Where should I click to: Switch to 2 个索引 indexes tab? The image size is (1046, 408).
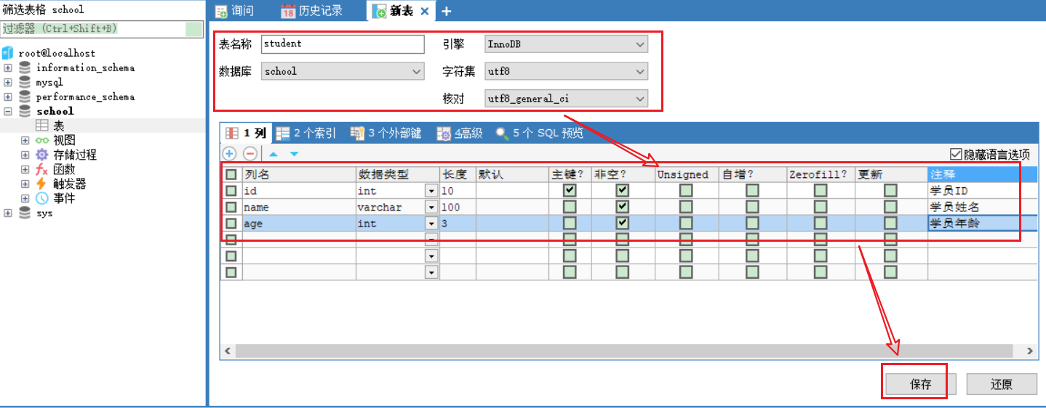[x=306, y=133]
